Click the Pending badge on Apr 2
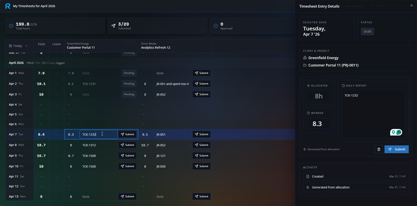The height and width of the screenshot is (206, 417). click(x=129, y=84)
